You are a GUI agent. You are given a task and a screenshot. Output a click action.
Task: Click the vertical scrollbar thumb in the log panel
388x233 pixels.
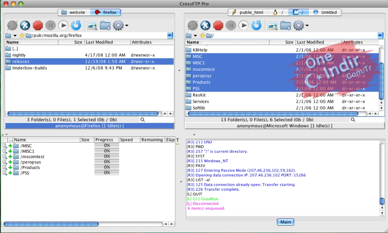pyautogui.click(x=382, y=201)
